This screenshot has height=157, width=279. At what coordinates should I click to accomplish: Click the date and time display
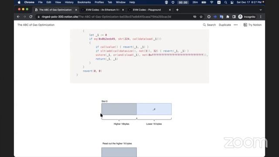249,2
